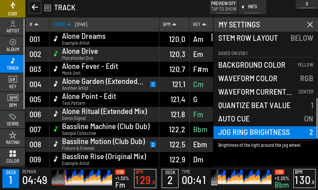Sort by TRACK column header

tap(104, 25)
